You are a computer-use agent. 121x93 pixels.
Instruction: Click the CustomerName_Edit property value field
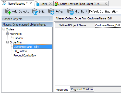[108, 25]
